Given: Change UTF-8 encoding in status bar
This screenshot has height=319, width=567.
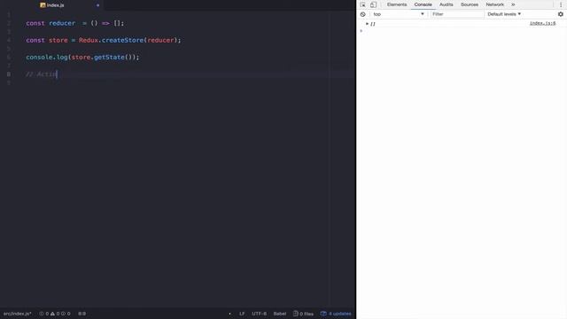Looking at the screenshot, I should point(259,314).
